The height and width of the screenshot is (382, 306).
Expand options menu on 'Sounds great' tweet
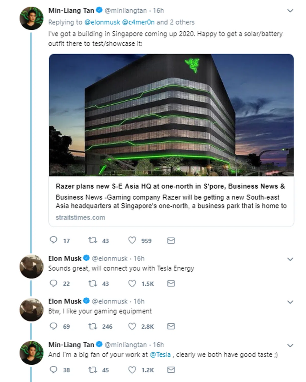coord(290,259)
